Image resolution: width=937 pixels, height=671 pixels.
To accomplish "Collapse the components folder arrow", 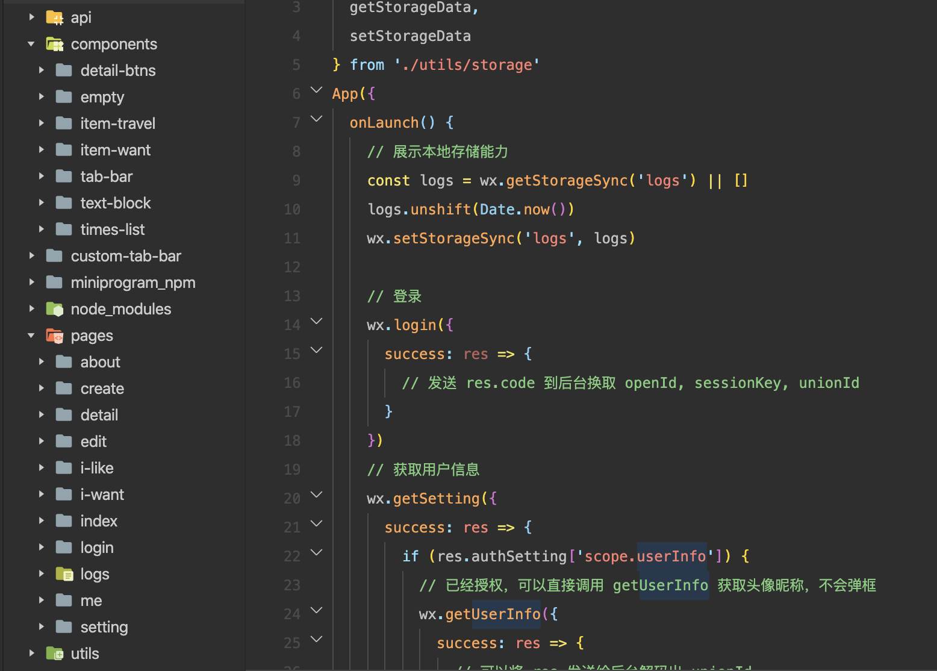I will (x=31, y=44).
